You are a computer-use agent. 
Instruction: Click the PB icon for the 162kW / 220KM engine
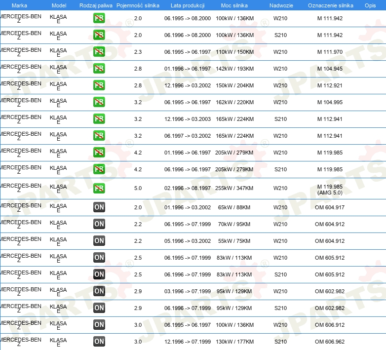[x=99, y=102]
